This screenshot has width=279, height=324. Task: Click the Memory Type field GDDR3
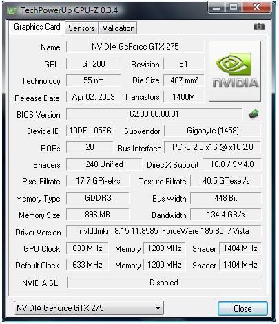coord(98,198)
